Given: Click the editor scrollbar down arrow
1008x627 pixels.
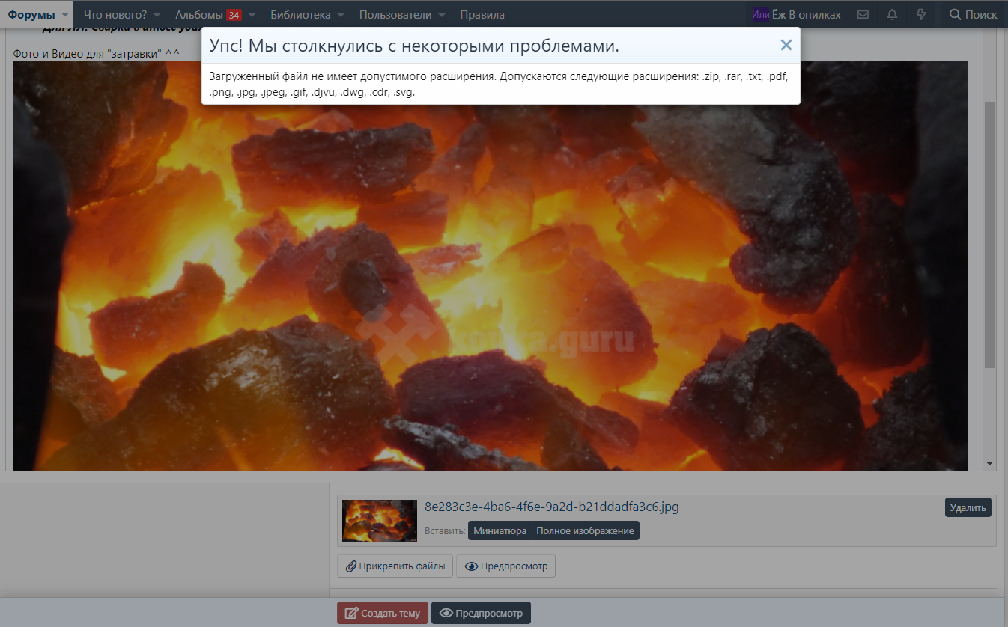Looking at the screenshot, I should tap(990, 464).
